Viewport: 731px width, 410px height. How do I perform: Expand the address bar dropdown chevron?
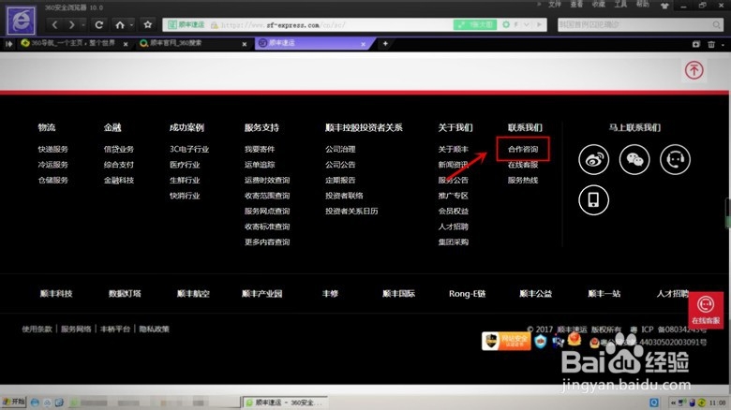(x=527, y=24)
